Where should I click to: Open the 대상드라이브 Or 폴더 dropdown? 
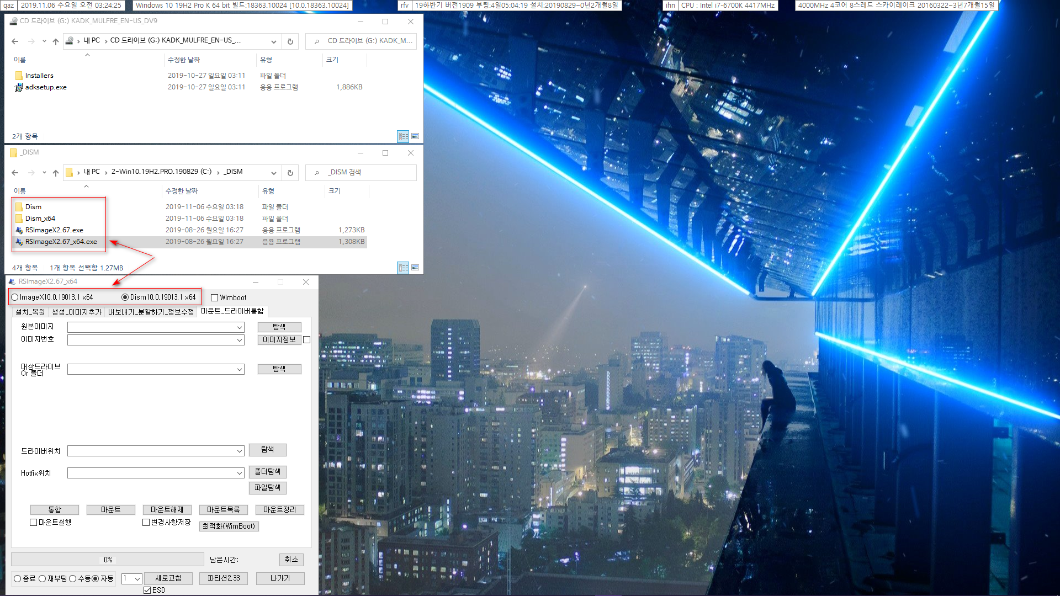[240, 370]
